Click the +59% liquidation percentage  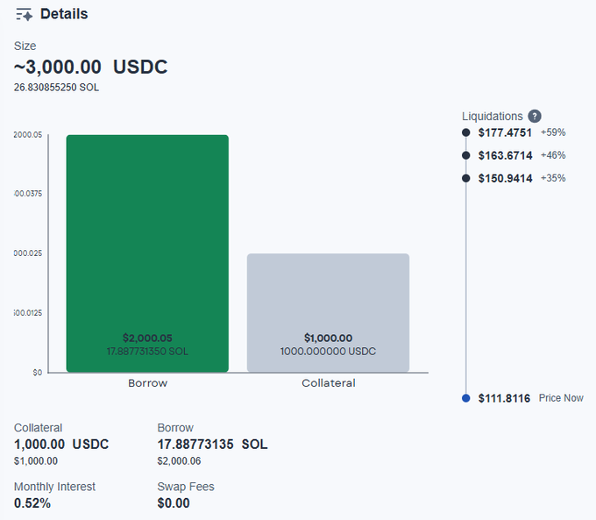tap(553, 132)
